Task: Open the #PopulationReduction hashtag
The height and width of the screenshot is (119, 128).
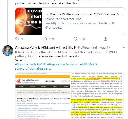Action: pos(63,64)
